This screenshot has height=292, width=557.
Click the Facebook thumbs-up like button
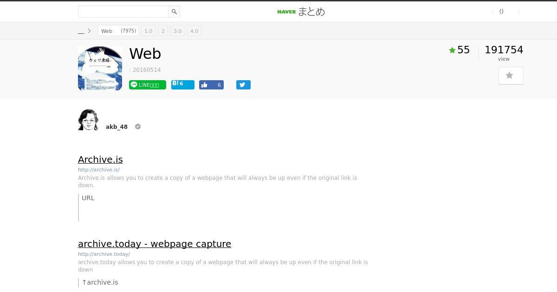click(x=211, y=85)
